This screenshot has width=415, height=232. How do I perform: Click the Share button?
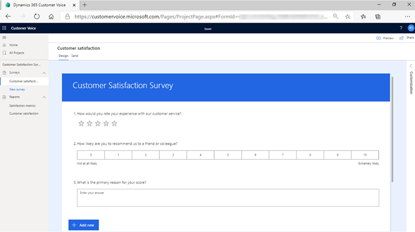click(407, 38)
